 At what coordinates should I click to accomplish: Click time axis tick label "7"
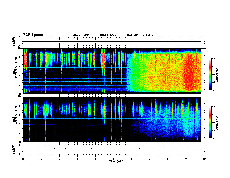click(x=150, y=159)
